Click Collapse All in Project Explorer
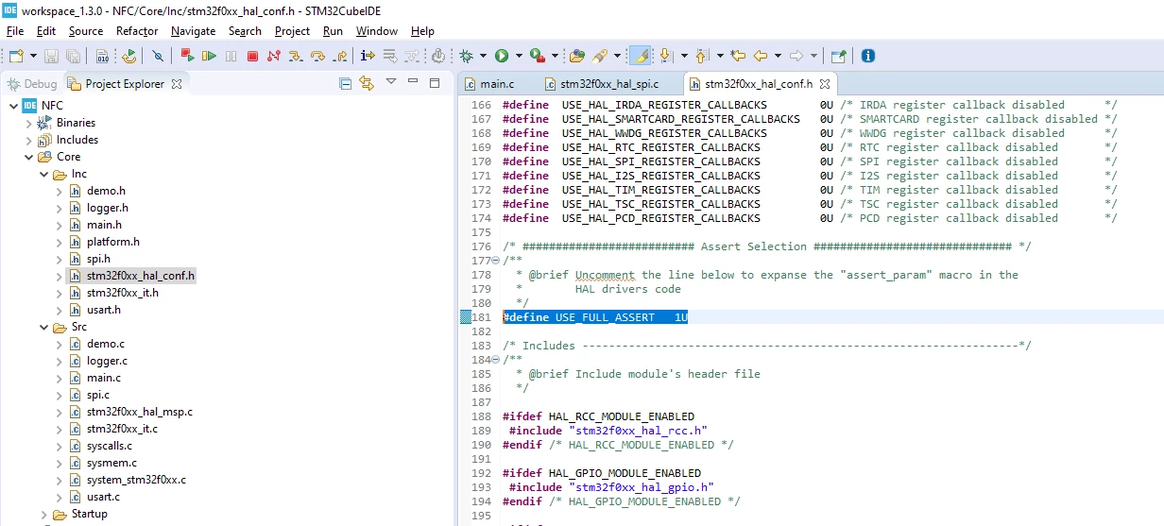Image resolution: width=1164 pixels, height=526 pixels. pos(346,83)
